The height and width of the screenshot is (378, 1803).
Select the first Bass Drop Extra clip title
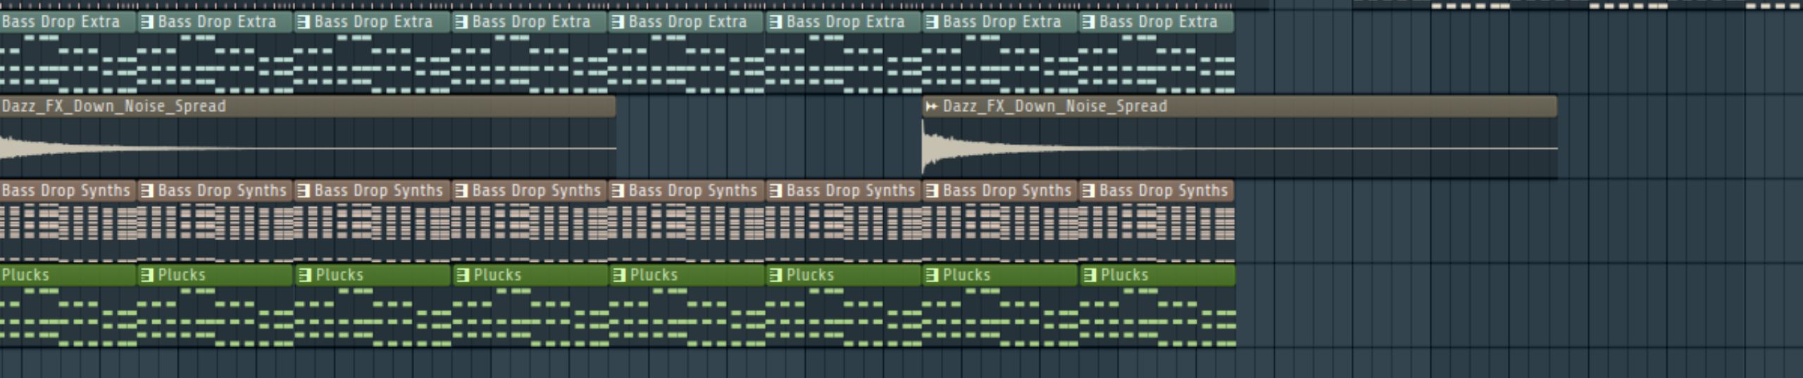pyautogui.click(x=61, y=22)
